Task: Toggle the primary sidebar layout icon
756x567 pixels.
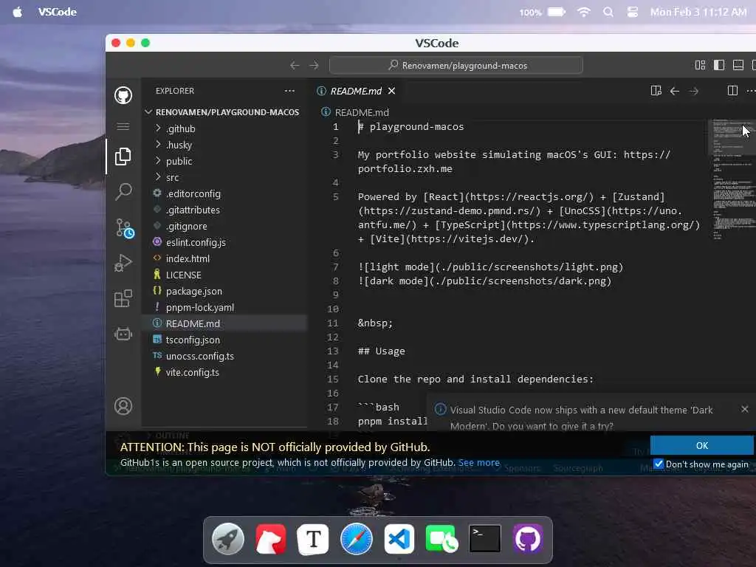Action: tap(719, 65)
